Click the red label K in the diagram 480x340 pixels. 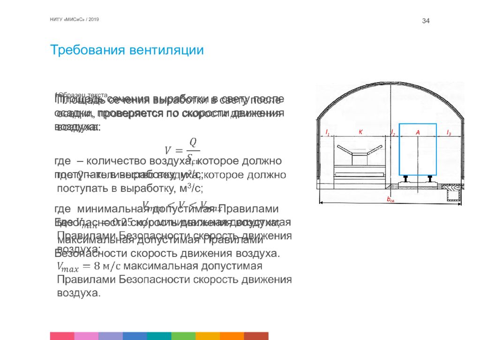click(x=360, y=132)
